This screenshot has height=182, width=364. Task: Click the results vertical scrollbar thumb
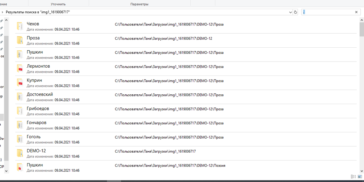click(x=362, y=29)
